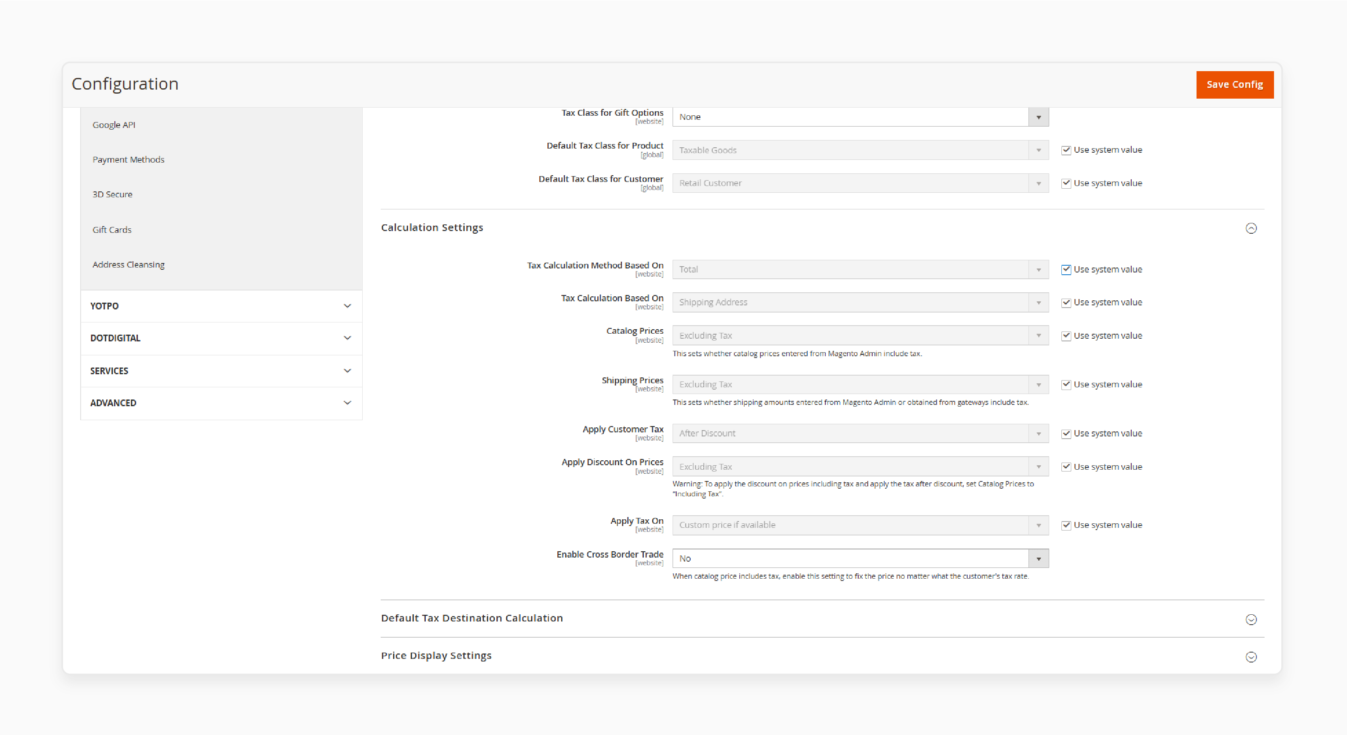Click the Tax Calculation Method Based On dropdown
This screenshot has height=735, width=1347.
click(860, 269)
